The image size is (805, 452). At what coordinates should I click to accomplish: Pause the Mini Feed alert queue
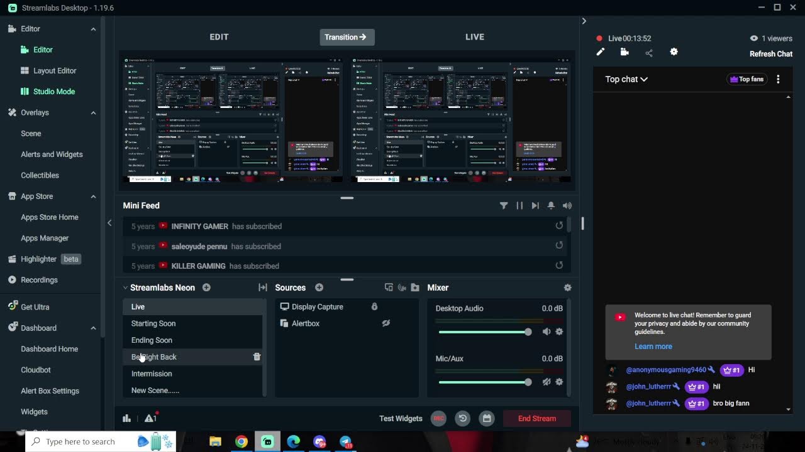(x=519, y=205)
